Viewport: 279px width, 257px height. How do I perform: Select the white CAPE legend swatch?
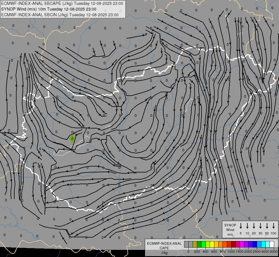pos(272,244)
